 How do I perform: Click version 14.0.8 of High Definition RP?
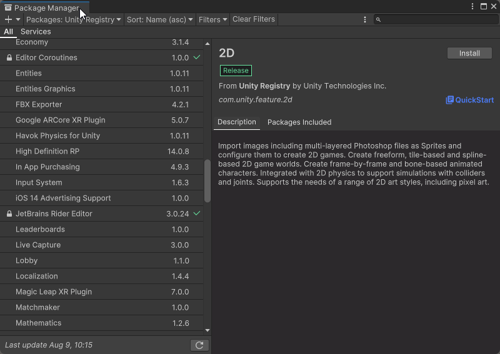178,151
